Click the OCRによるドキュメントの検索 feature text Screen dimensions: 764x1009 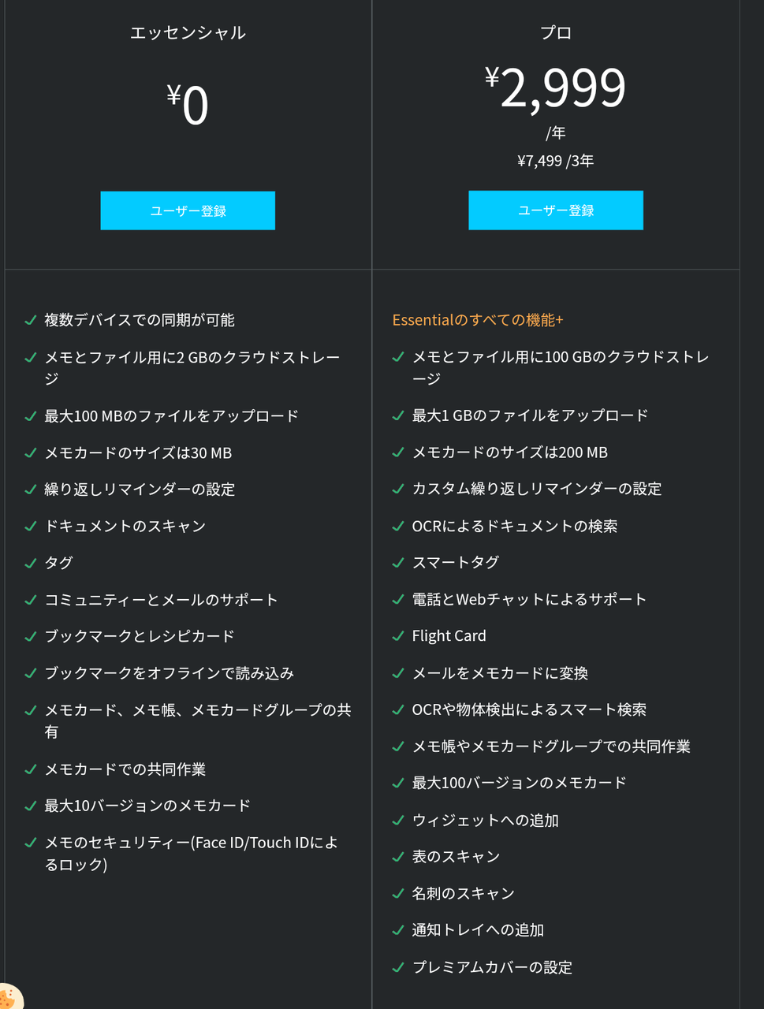514,526
